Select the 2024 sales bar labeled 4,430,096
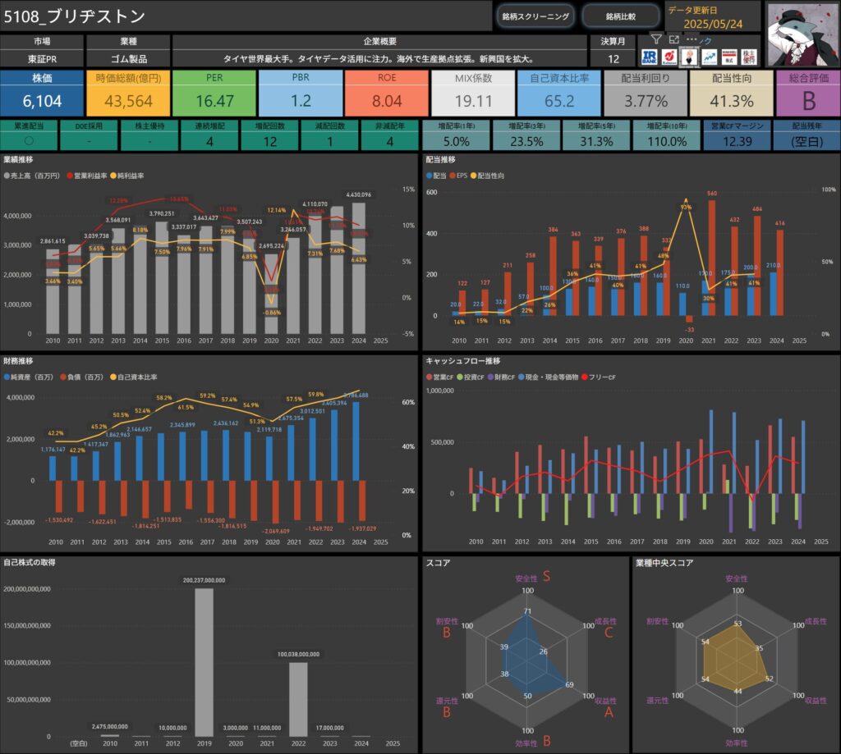 click(359, 268)
